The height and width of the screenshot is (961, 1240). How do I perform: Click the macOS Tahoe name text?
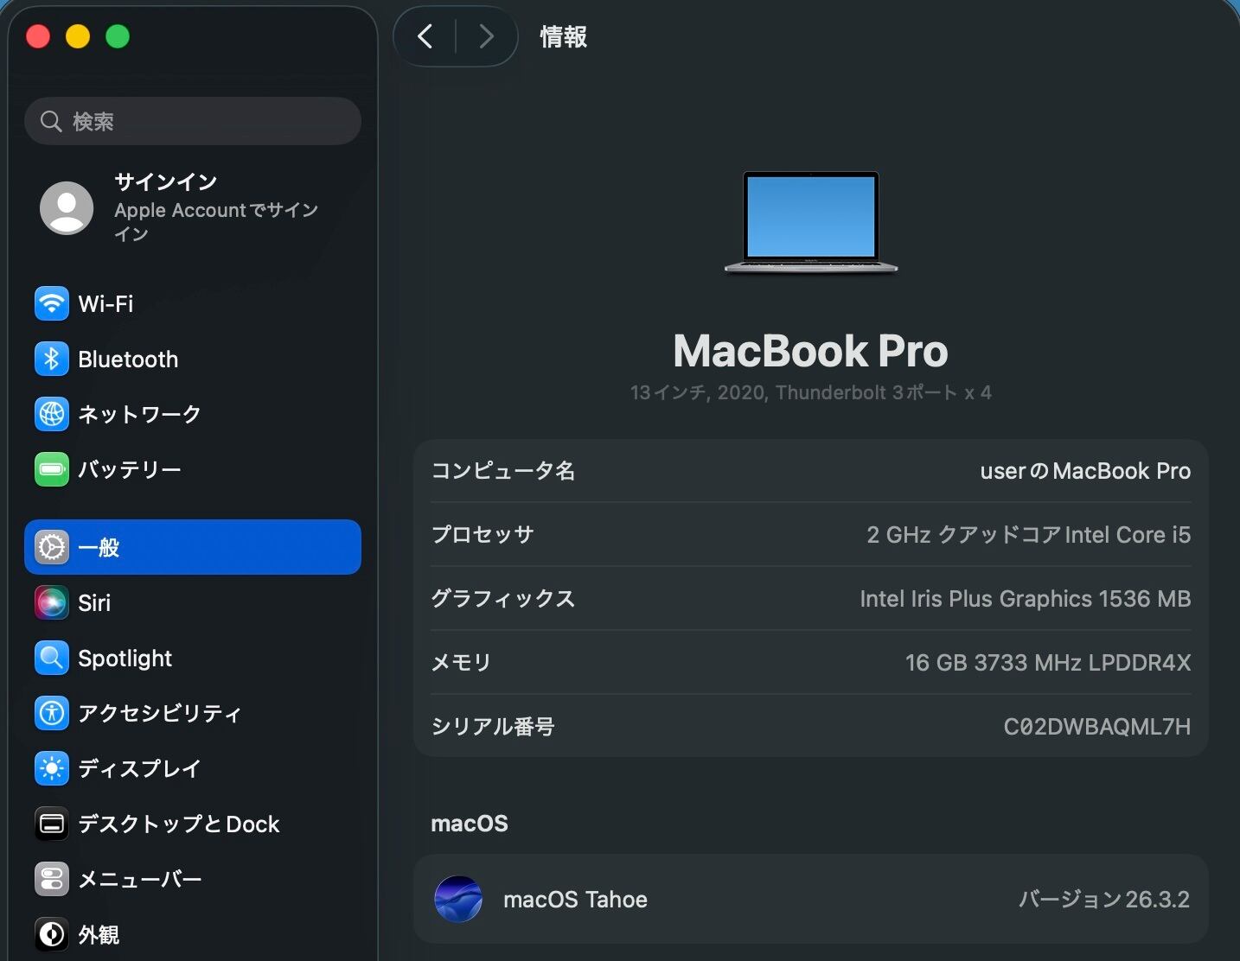pos(575,900)
